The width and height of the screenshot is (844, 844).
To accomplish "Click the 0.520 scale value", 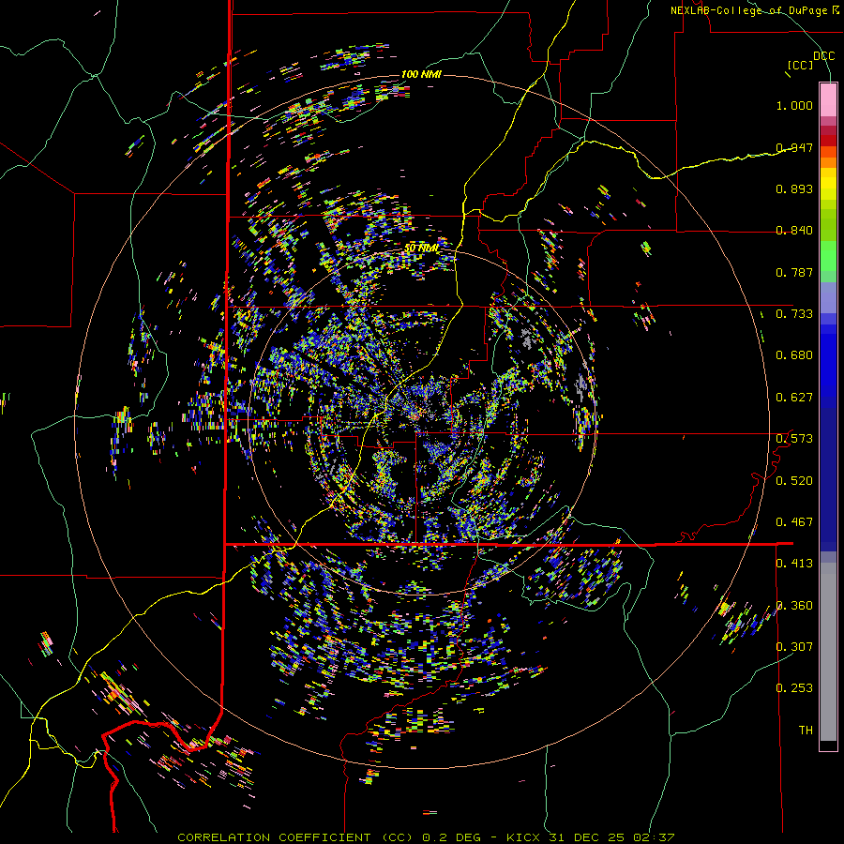I will [x=794, y=481].
